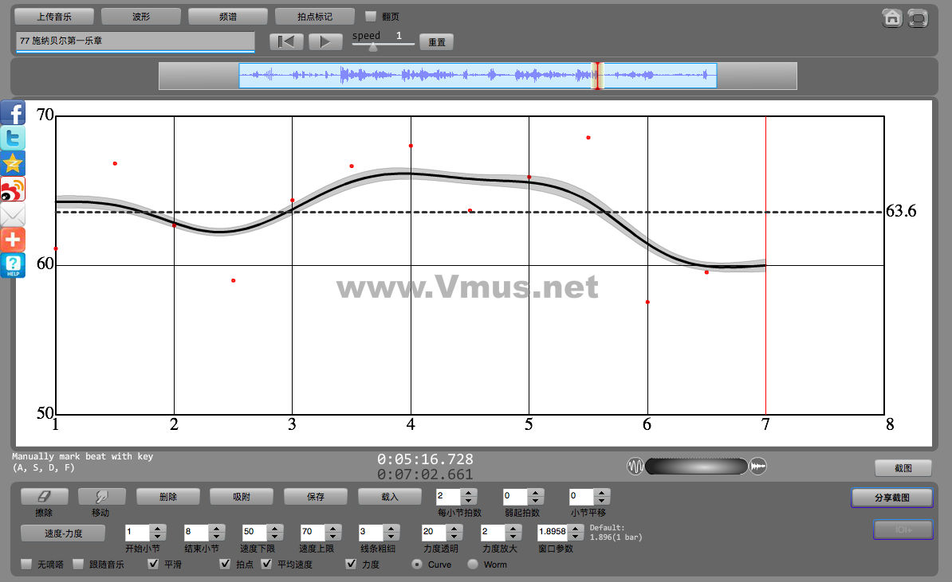The image size is (952, 582).
Task: Click the playback speed slider handle
Action: [372, 46]
